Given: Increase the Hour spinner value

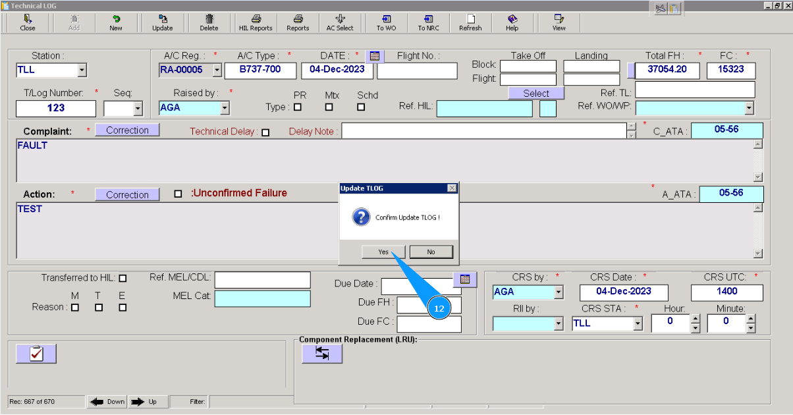Looking at the screenshot, I should [x=696, y=319].
